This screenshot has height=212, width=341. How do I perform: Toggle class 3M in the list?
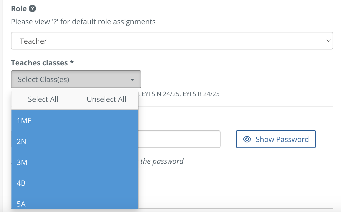coord(75,162)
